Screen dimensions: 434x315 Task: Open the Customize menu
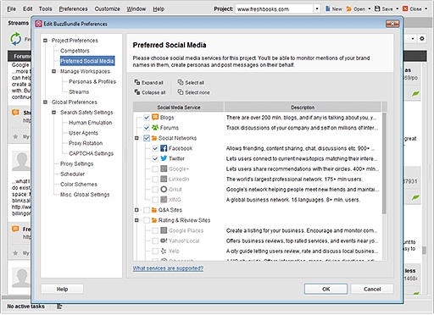click(x=107, y=8)
